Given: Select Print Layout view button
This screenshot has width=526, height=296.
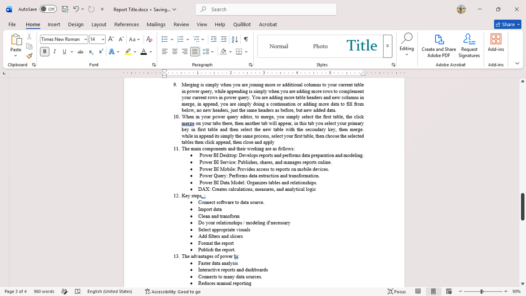Looking at the screenshot, I should click(x=433, y=292).
